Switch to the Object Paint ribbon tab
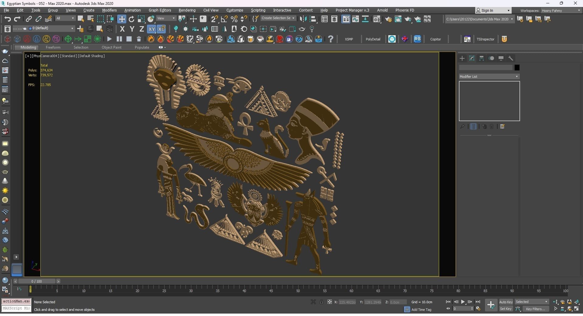Screen dimensions: 583x316 tap(111, 47)
